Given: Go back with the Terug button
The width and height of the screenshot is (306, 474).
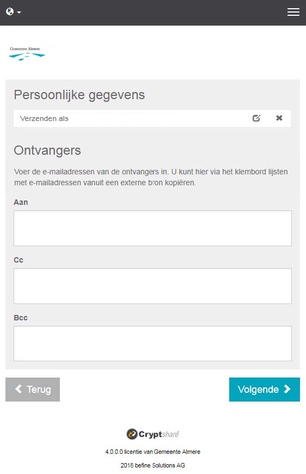Looking at the screenshot, I should click(x=33, y=390).
